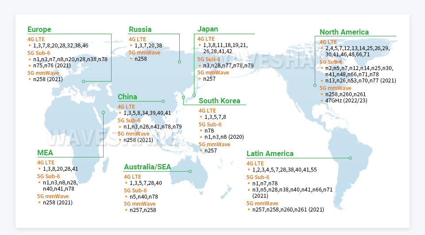Click the n257,n258 entry under Australia/SEA
Viewport: 425px width, 235px height.
pos(143,210)
